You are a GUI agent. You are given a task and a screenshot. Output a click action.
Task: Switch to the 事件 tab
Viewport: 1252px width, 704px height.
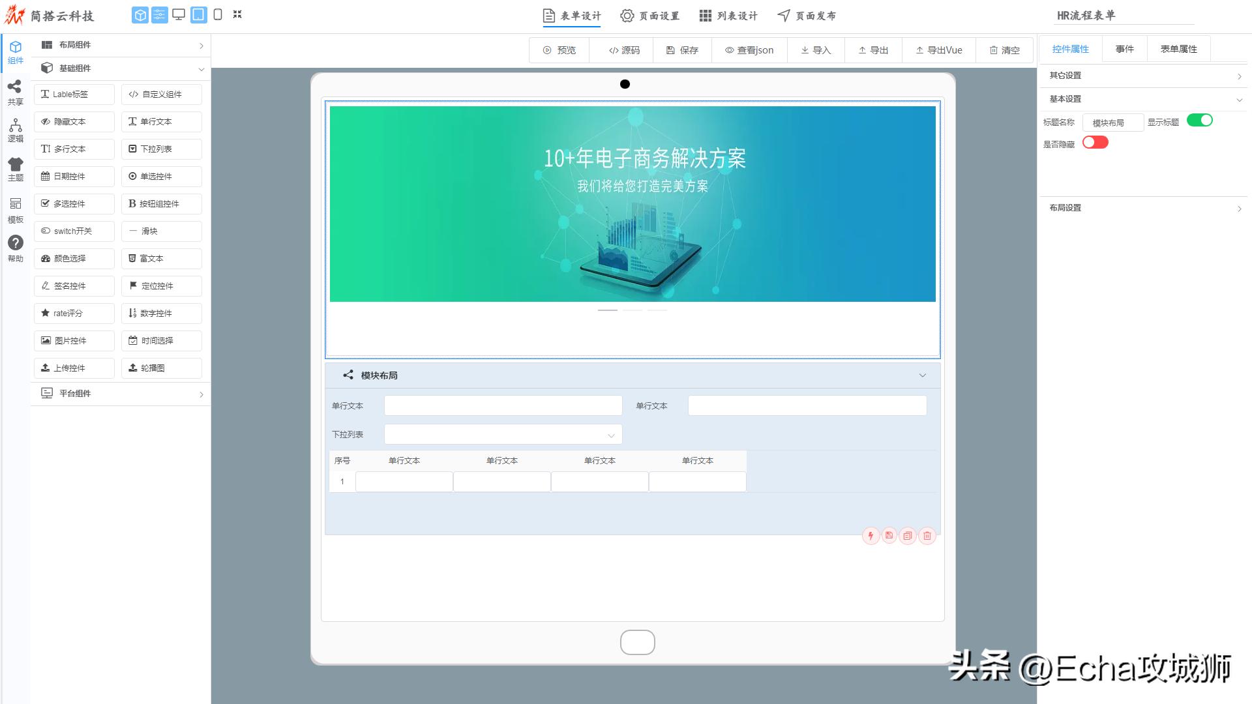(1124, 48)
